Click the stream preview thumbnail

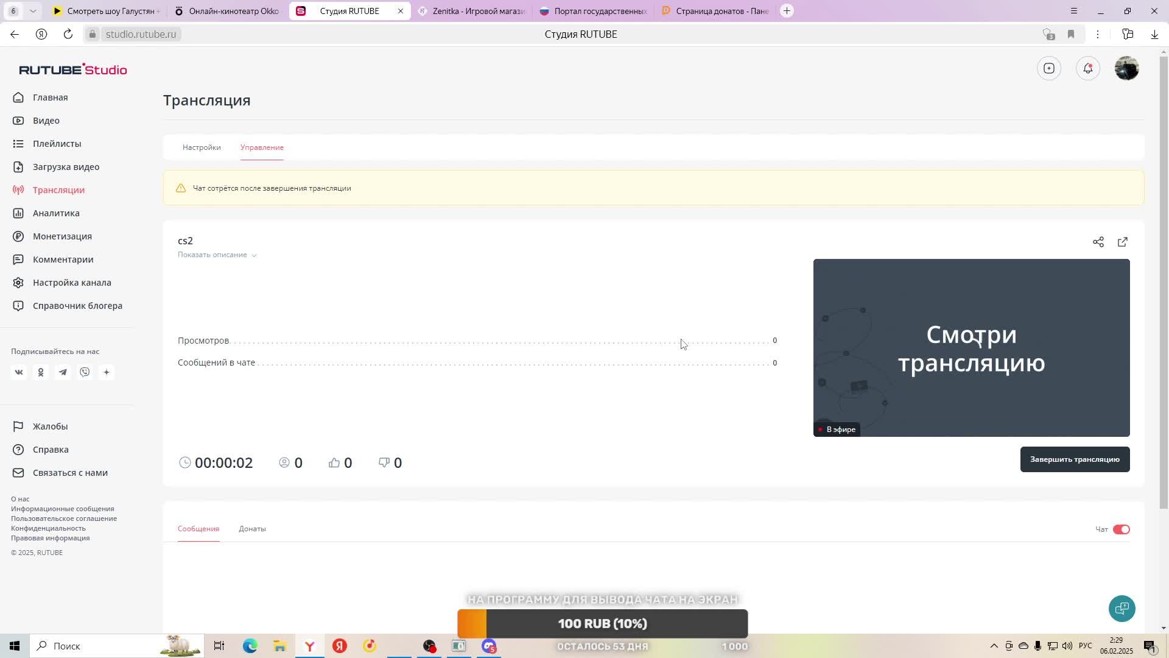pyautogui.click(x=971, y=348)
